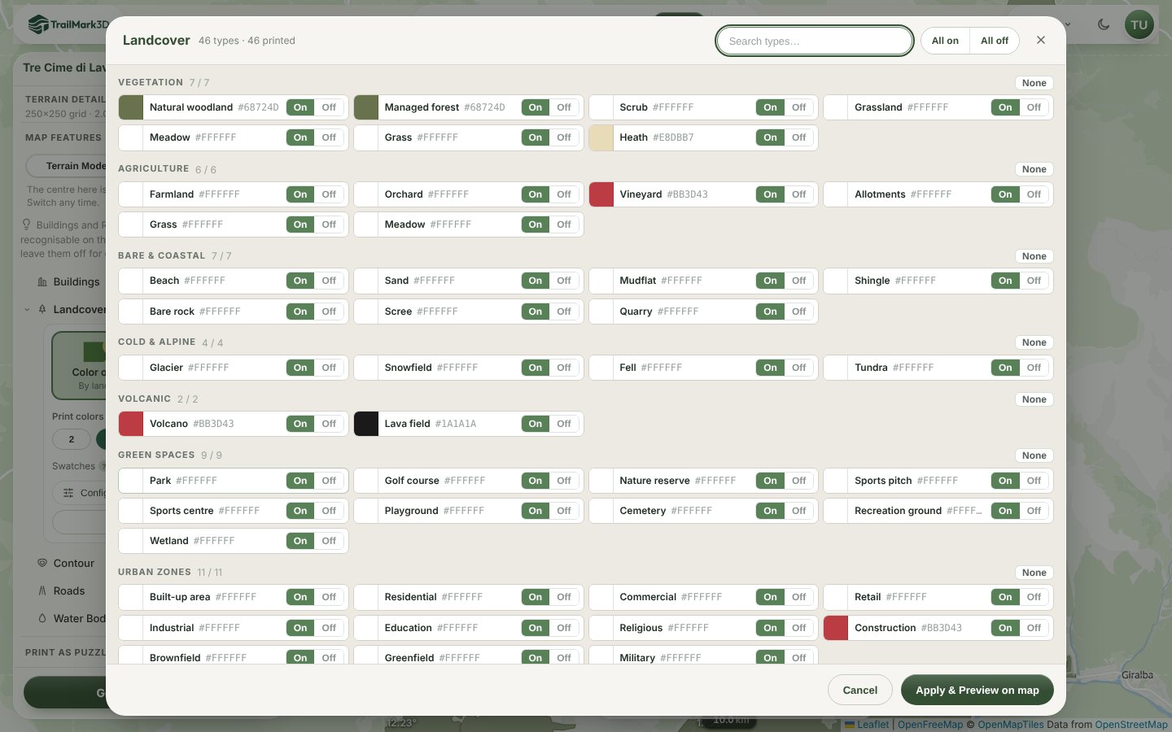Open the Lava field black swatch
The height and width of the screenshot is (732, 1172).
366,424
